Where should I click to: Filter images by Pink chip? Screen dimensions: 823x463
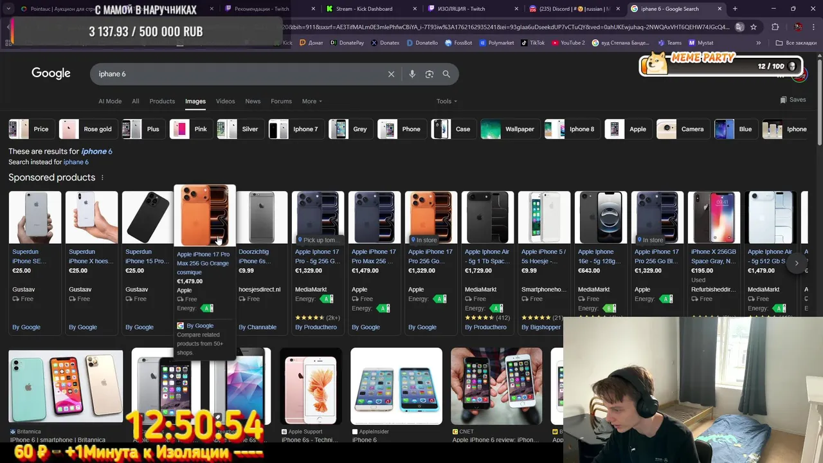(191, 129)
